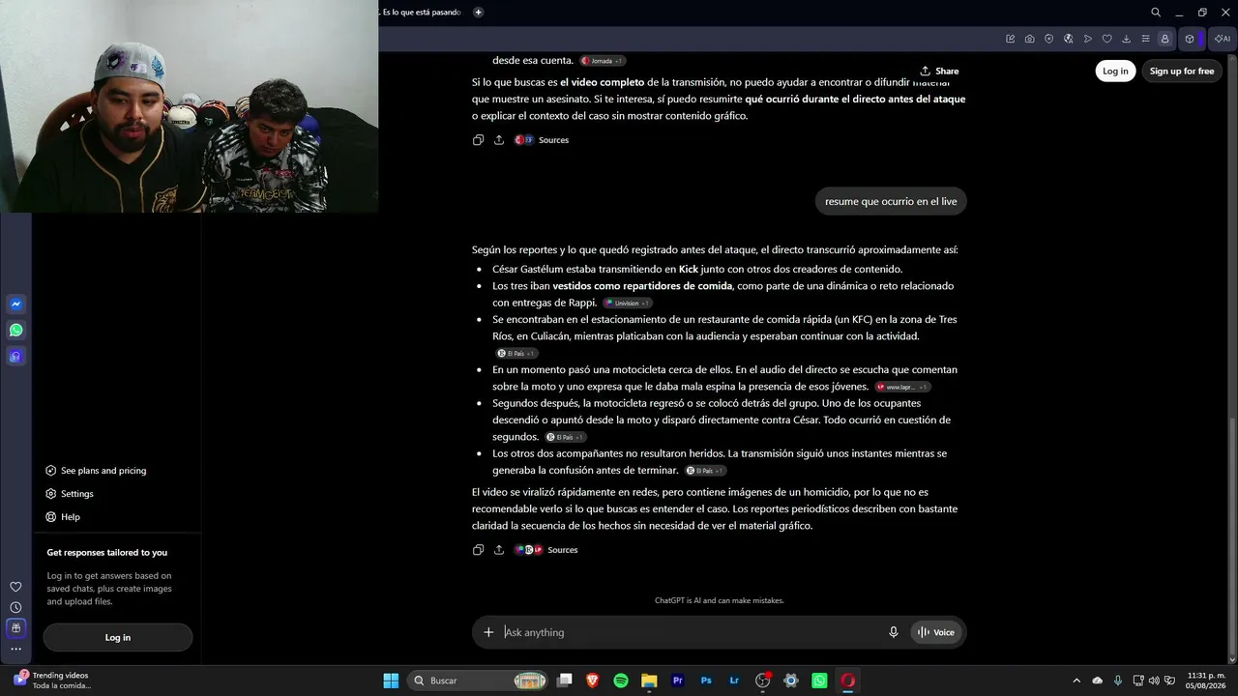Add attachment with the plus icon
The width and height of the screenshot is (1238, 696).
point(488,632)
